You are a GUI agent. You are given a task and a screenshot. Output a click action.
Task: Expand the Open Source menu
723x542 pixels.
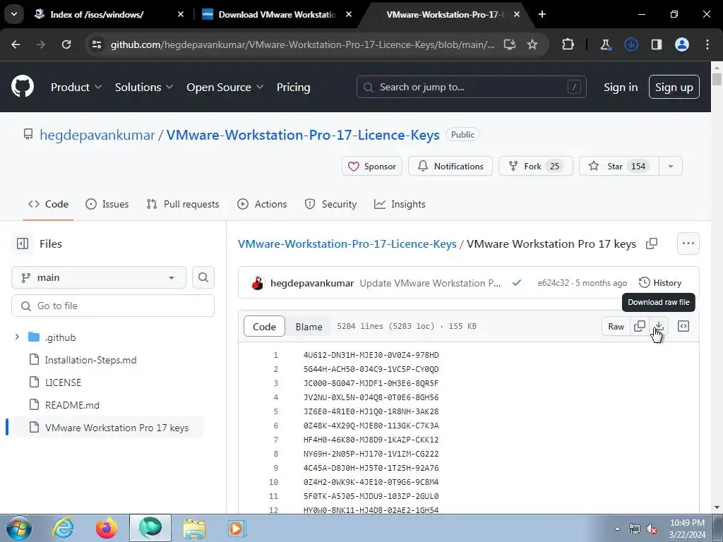click(x=225, y=87)
